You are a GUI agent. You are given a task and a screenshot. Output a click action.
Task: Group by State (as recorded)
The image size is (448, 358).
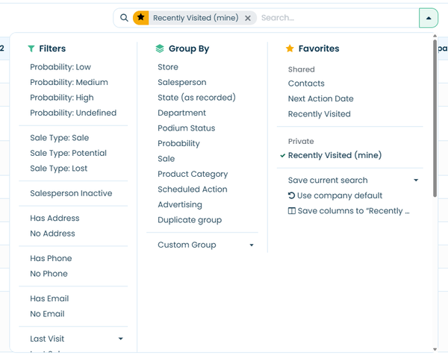[196, 98]
